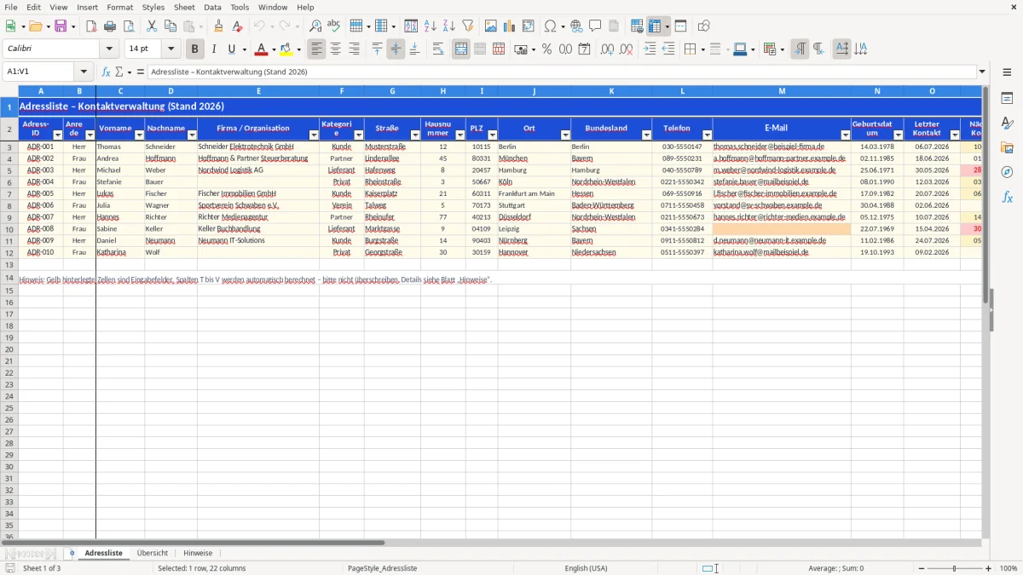
Task: Click the formula input line
Action: pos(563,72)
